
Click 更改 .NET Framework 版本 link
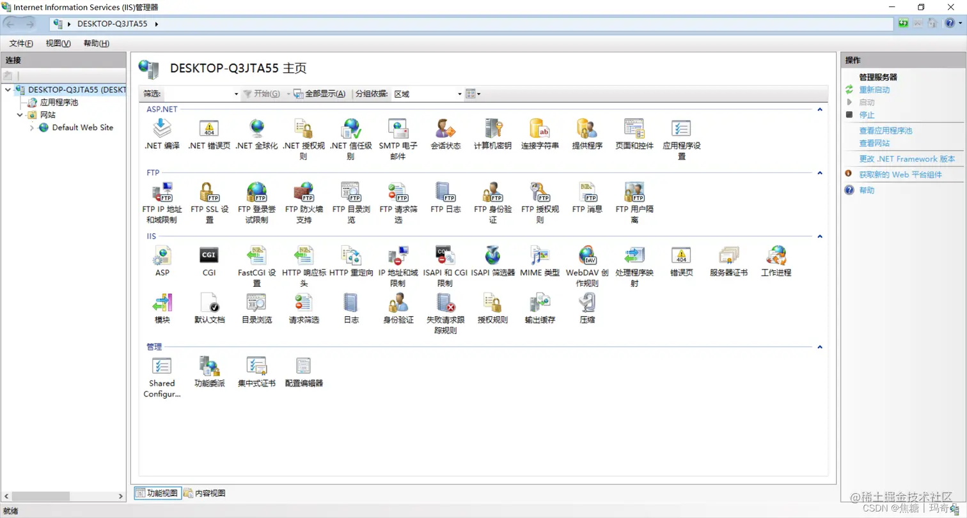click(907, 159)
